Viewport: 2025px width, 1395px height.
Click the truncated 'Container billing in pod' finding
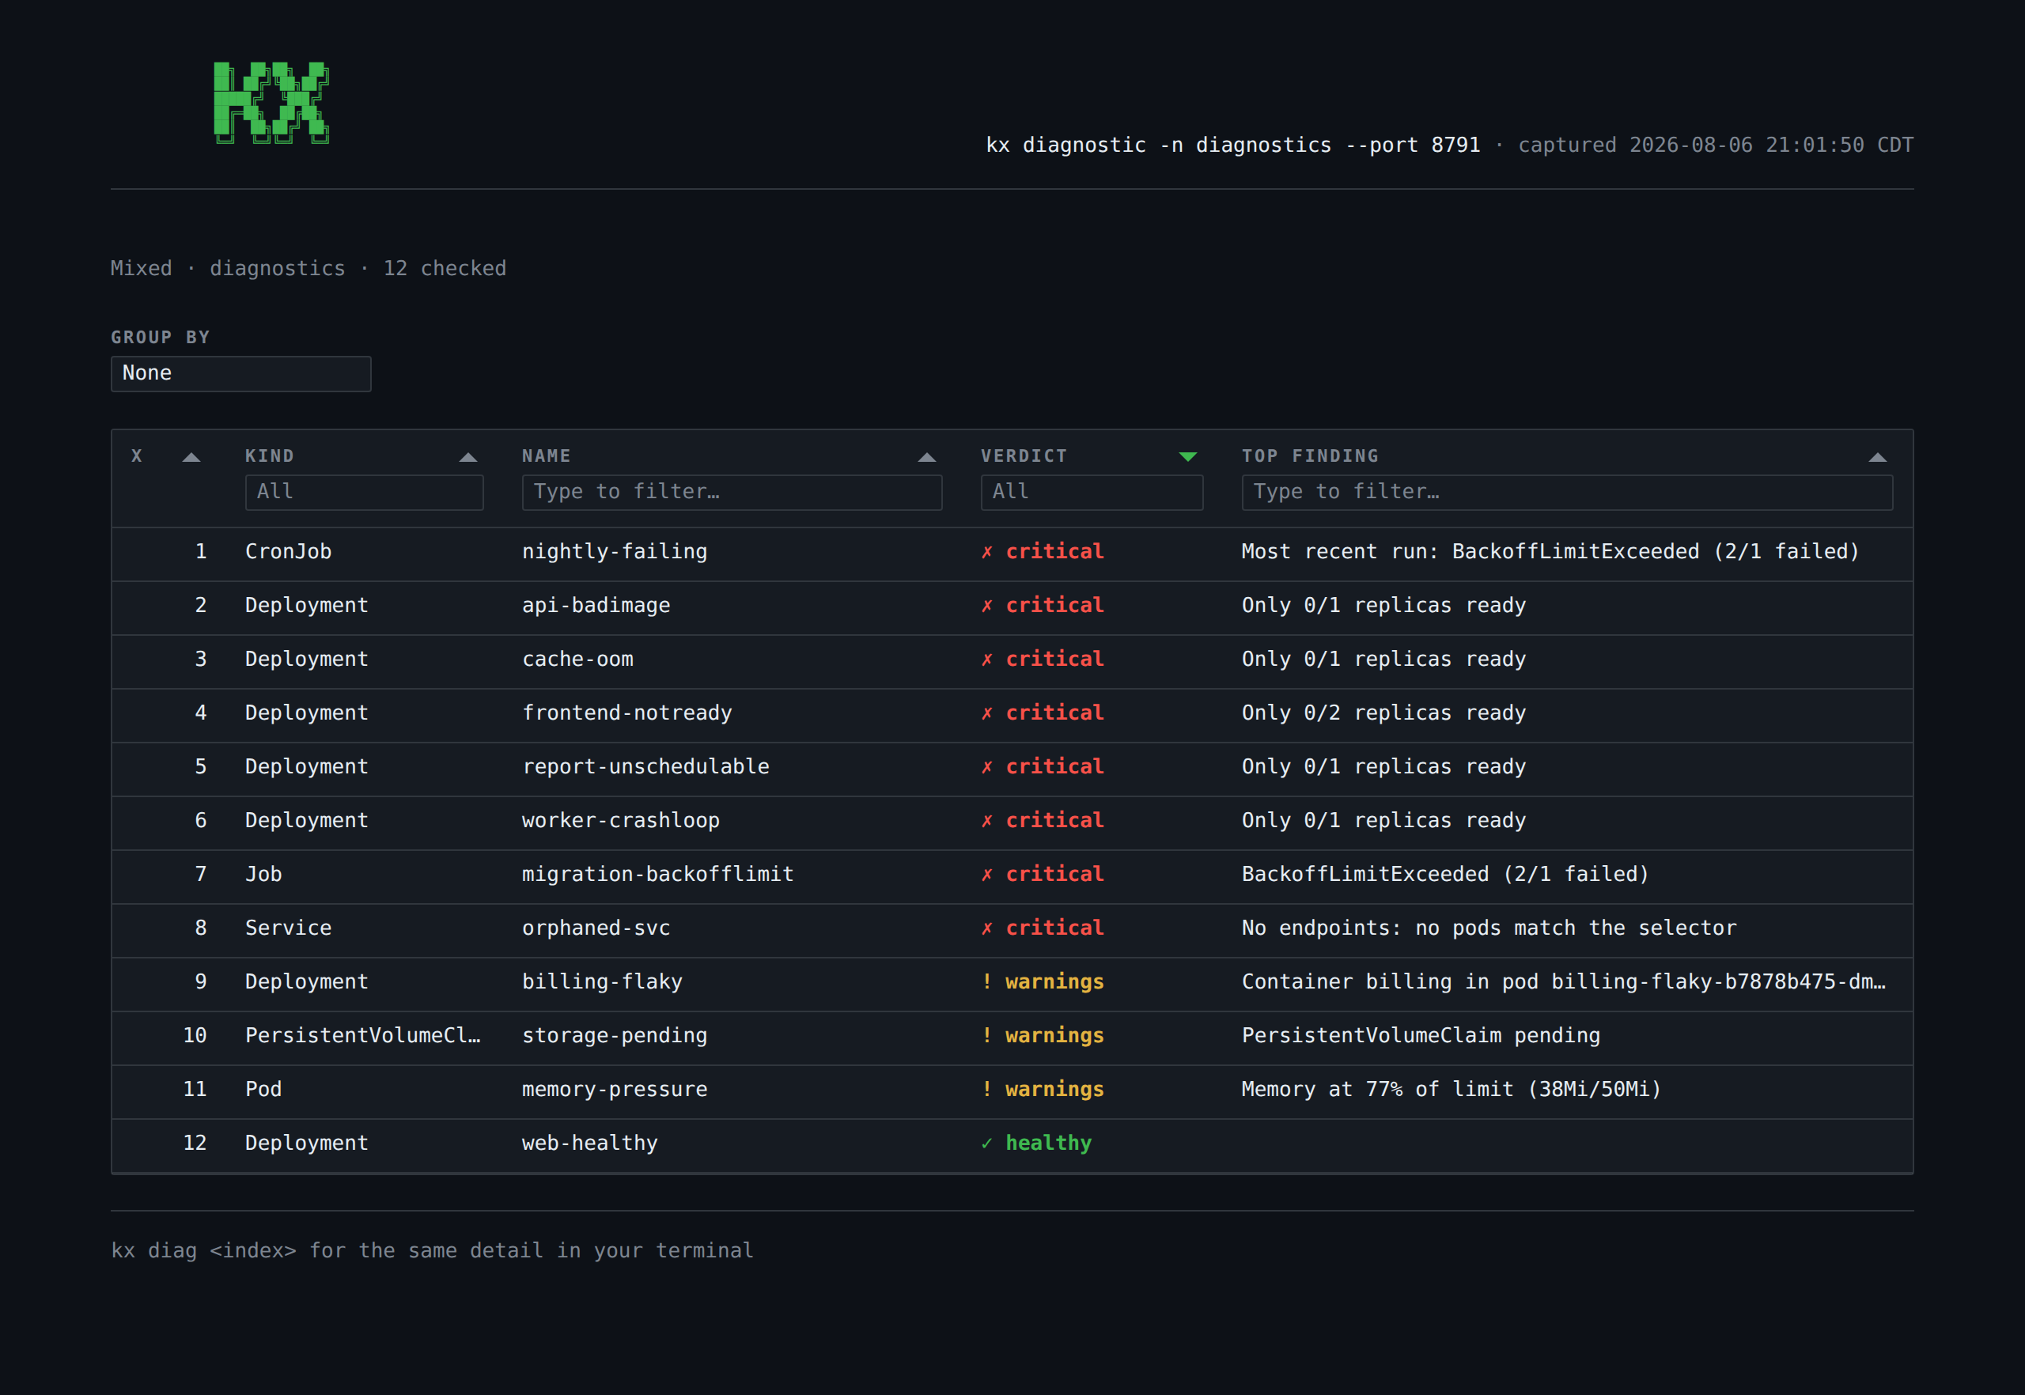pos(1563,981)
